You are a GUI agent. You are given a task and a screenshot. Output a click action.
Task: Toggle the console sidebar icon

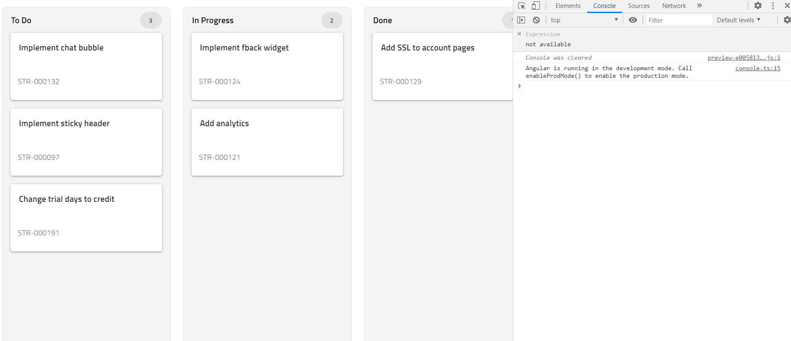pyautogui.click(x=521, y=20)
